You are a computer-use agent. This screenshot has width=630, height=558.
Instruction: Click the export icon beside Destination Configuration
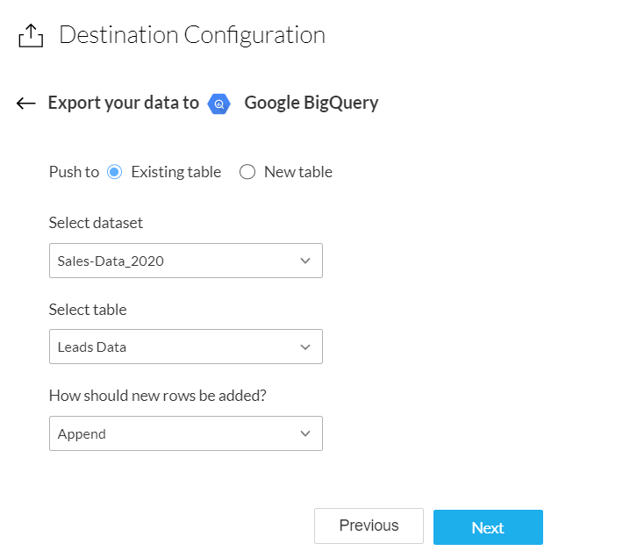pos(30,36)
